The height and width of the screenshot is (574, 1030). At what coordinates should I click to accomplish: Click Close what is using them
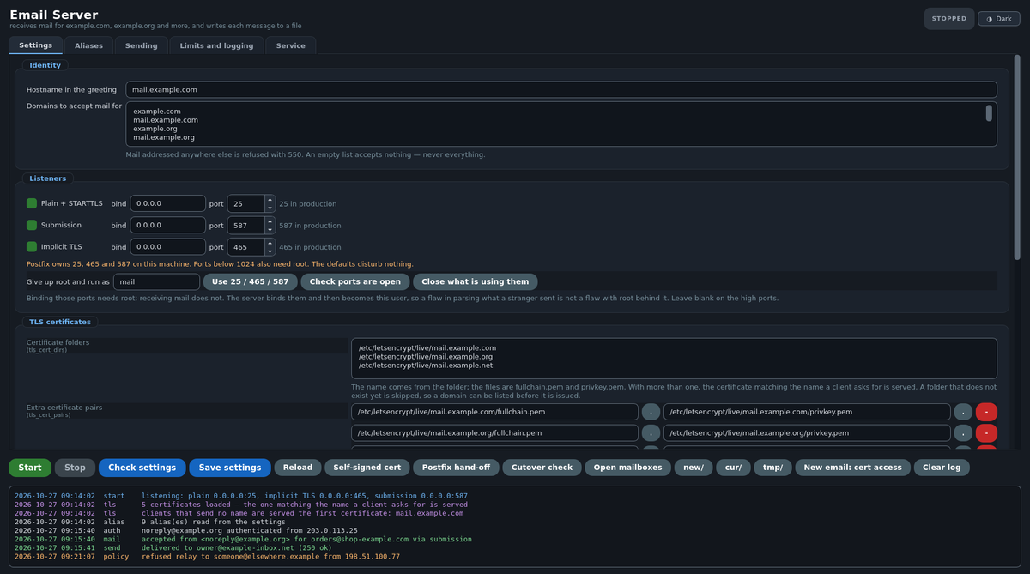[476, 281]
